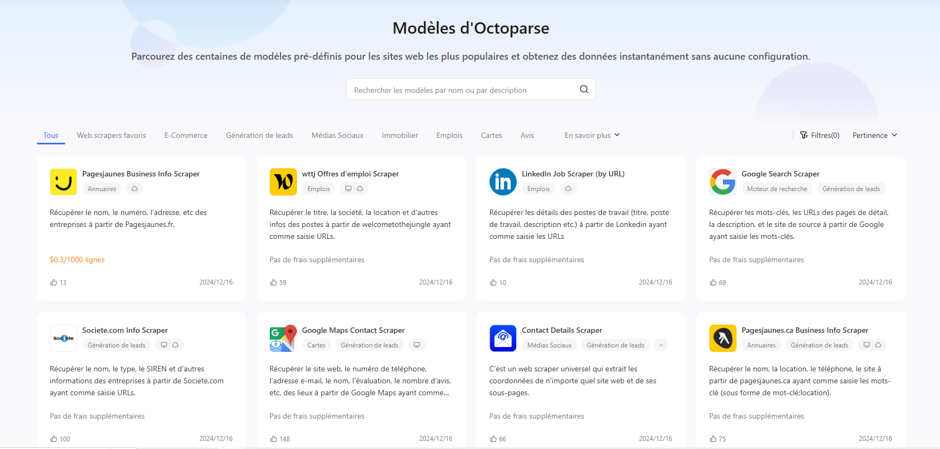Click the Google G logo
The width and height of the screenshot is (940, 449).
[x=723, y=182]
